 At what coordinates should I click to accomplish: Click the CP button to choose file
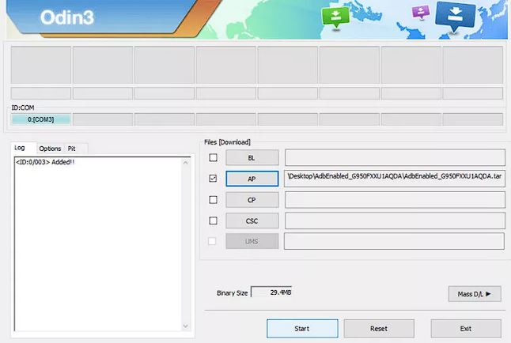coord(252,200)
